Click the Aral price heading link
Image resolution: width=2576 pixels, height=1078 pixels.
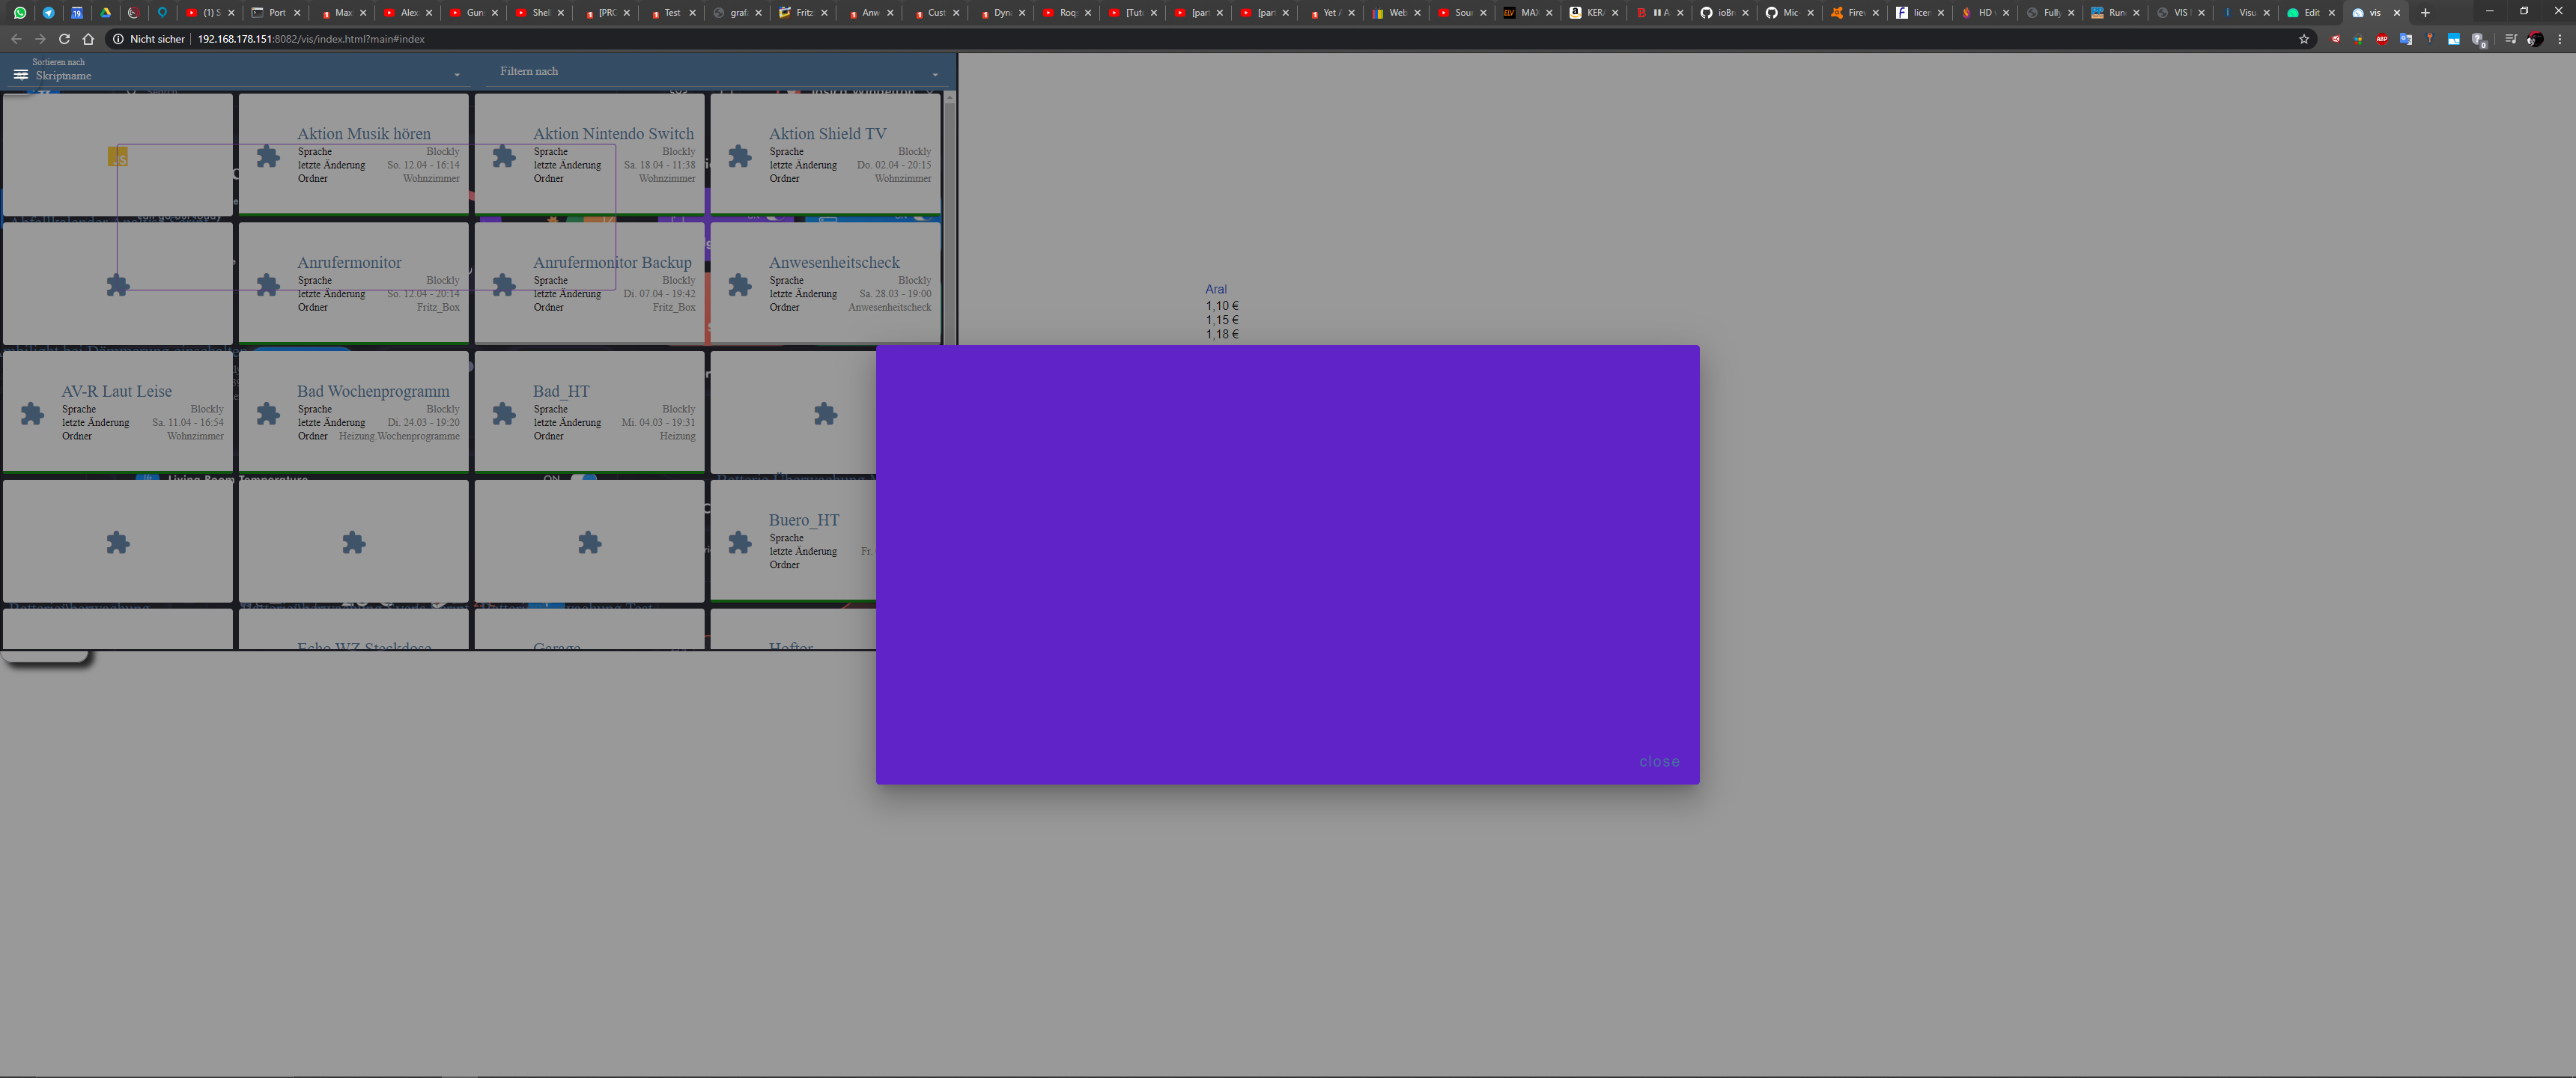click(x=1215, y=289)
